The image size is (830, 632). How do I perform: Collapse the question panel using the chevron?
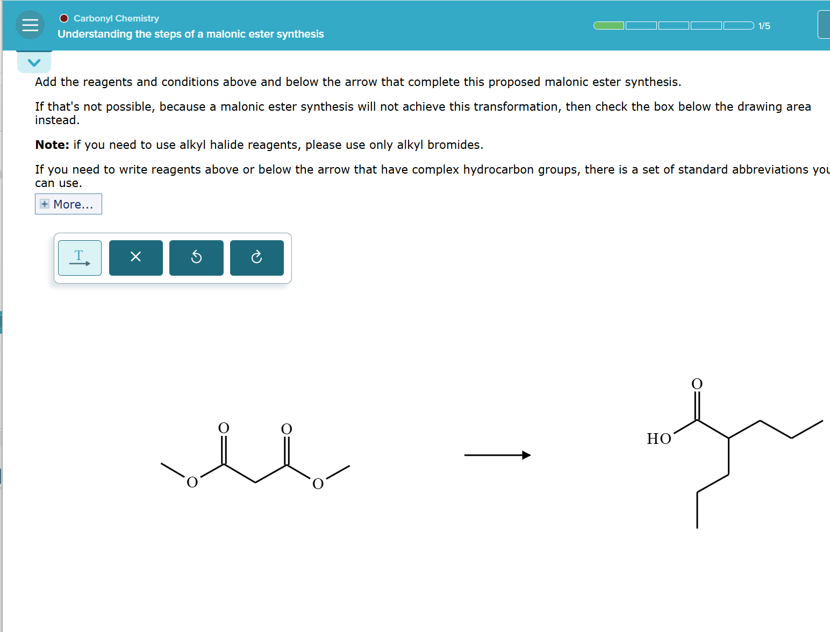click(x=34, y=62)
